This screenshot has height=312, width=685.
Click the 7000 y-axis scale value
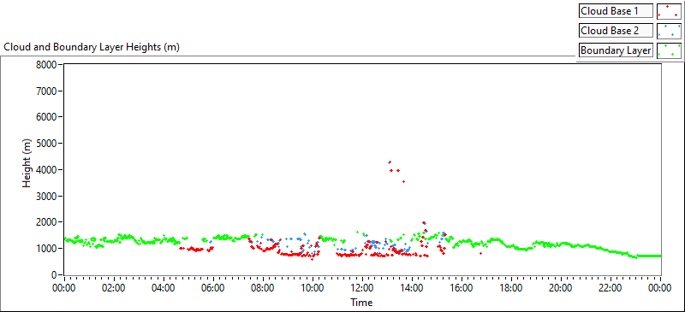pos(46,91)
